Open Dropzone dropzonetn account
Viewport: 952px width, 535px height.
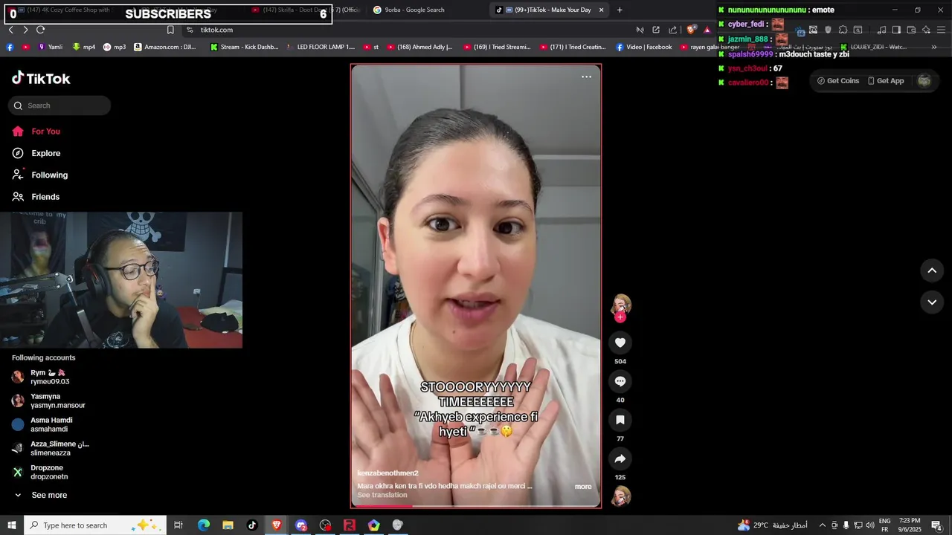click(x=51, y=472)
